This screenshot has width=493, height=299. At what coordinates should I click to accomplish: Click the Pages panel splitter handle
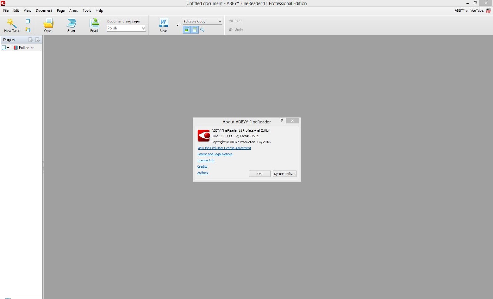point(43,167)
